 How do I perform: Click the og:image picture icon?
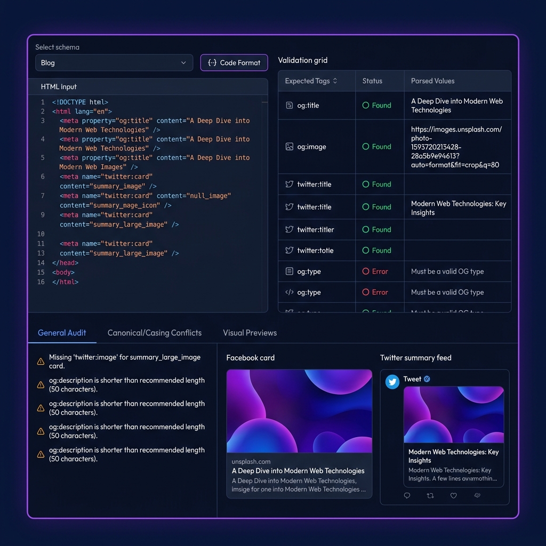click(290, 147)
